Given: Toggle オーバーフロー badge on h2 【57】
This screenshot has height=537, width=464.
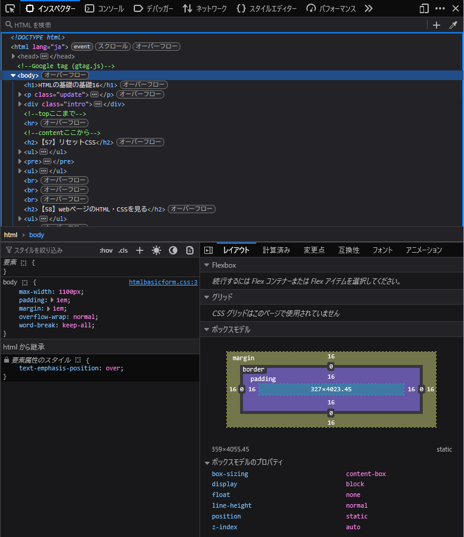Looking at the screenshot, I should 140,142.
